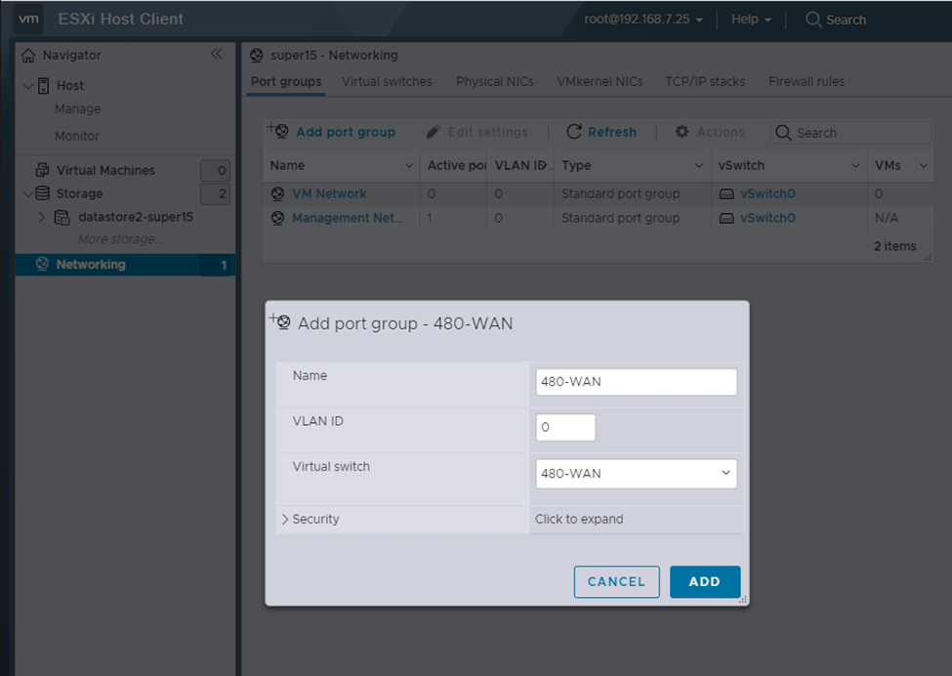Switch to the Physical NICs tab
The height and width of the screenshot is (676, 952).
(x=495, y=81)
